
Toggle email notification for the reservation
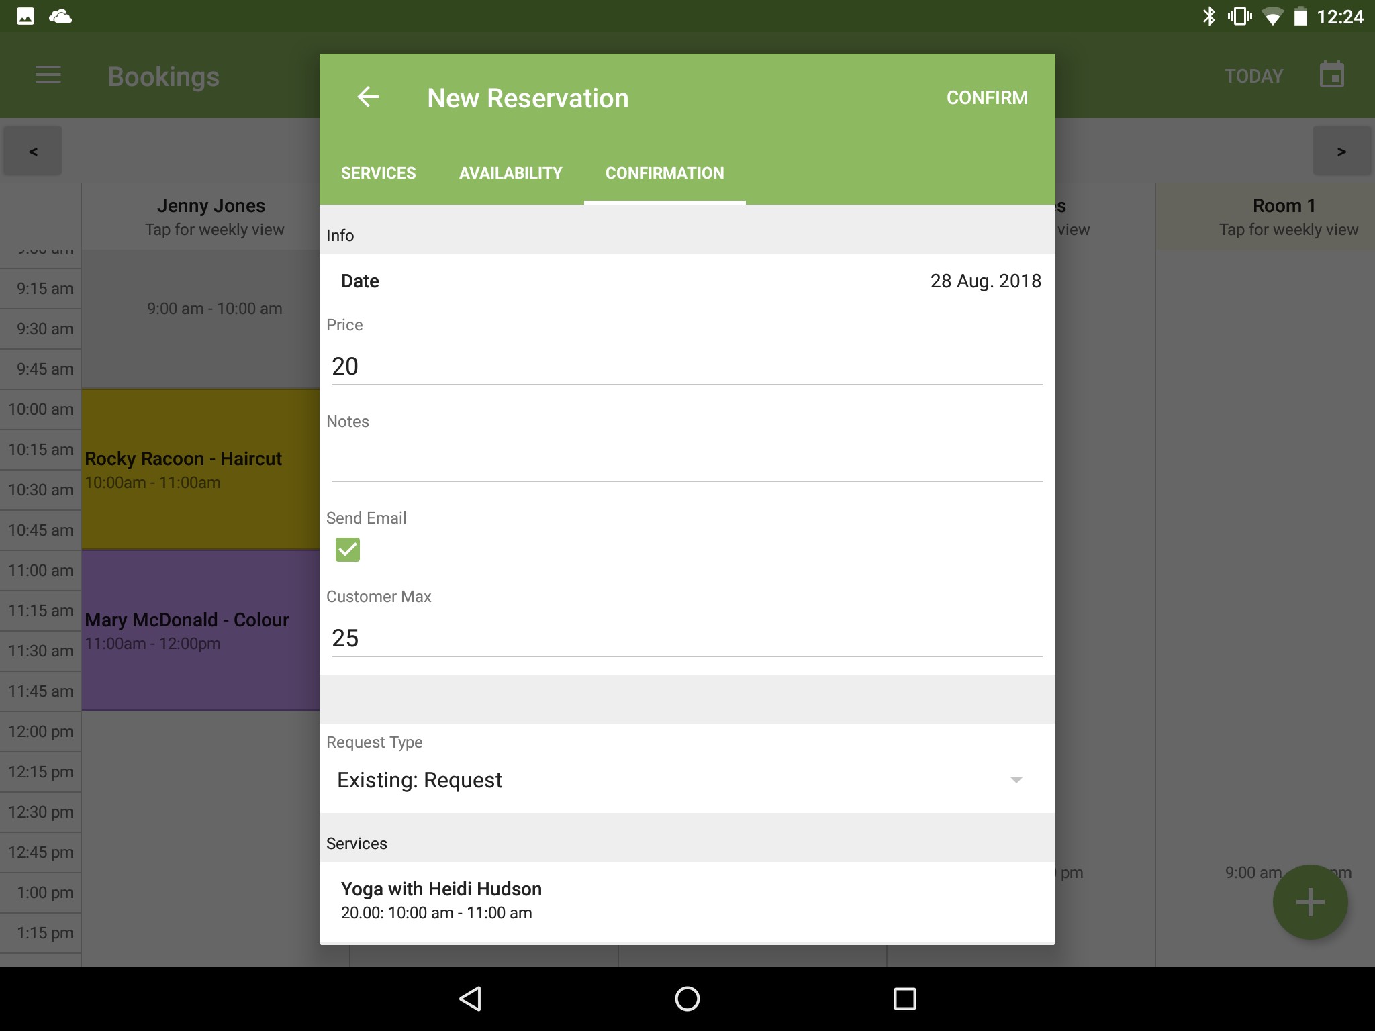(x=347, y=549)
